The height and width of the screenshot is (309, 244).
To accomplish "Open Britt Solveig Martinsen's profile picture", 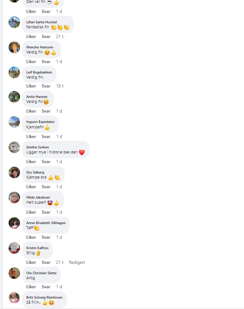I will pyautogui.click(x=14, y=298).
